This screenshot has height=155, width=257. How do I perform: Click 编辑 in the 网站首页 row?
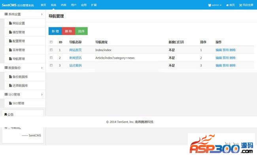[x=219, y=50]
